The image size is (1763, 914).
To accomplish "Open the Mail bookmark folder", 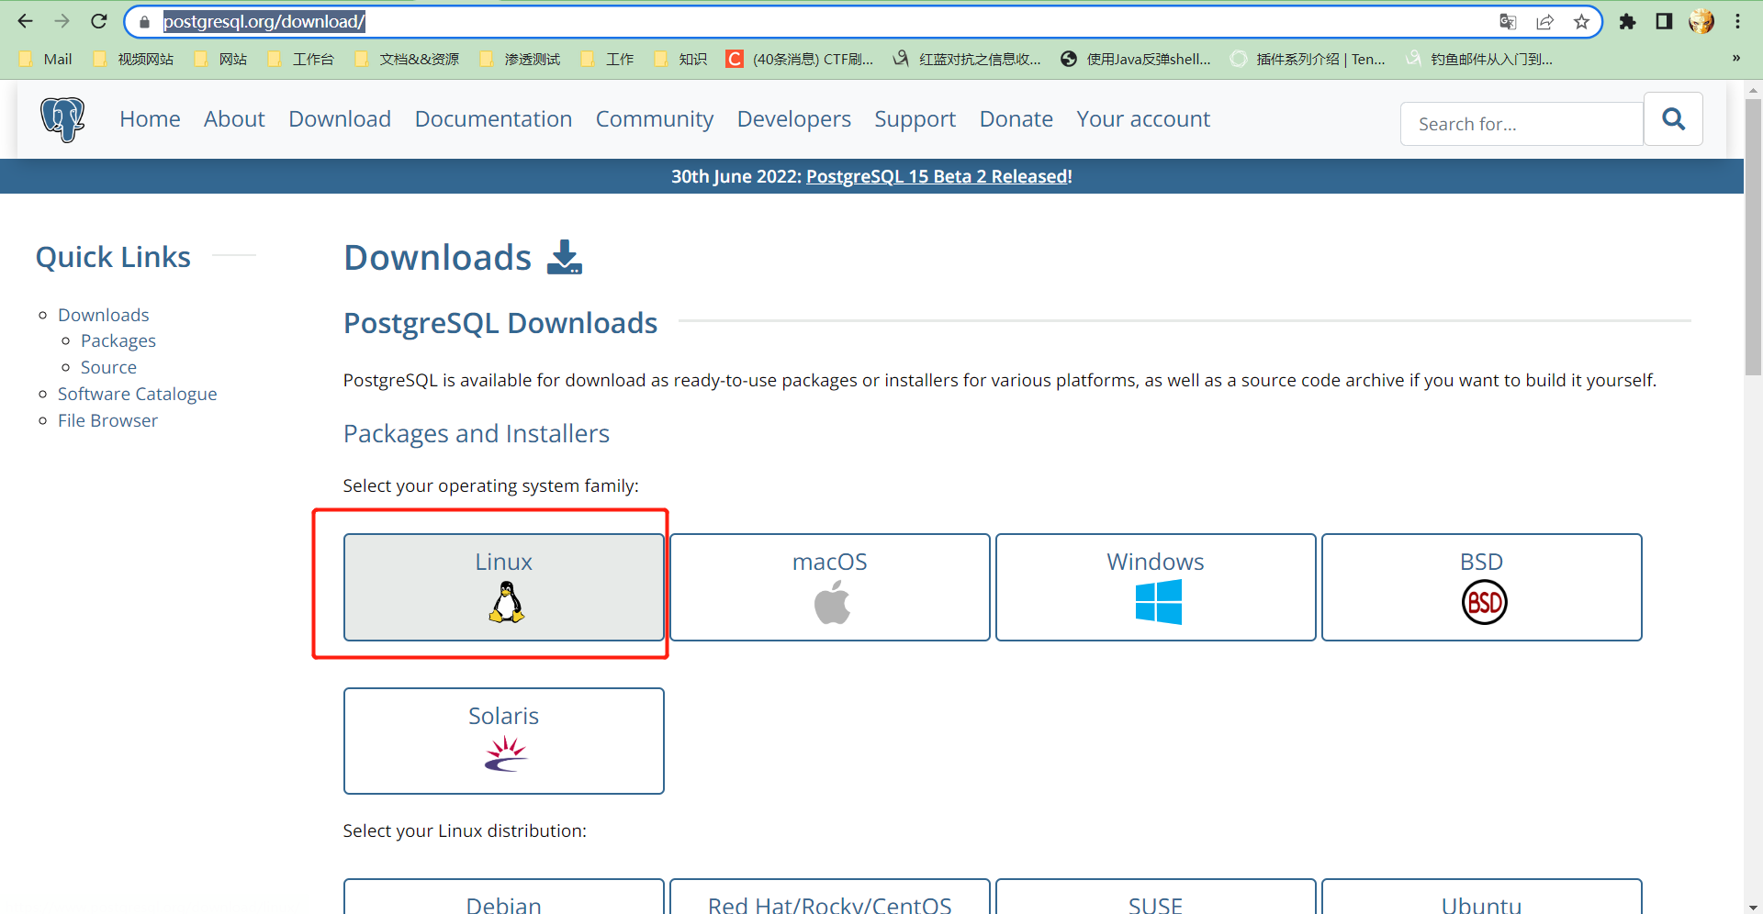I will tap(45, 59).
